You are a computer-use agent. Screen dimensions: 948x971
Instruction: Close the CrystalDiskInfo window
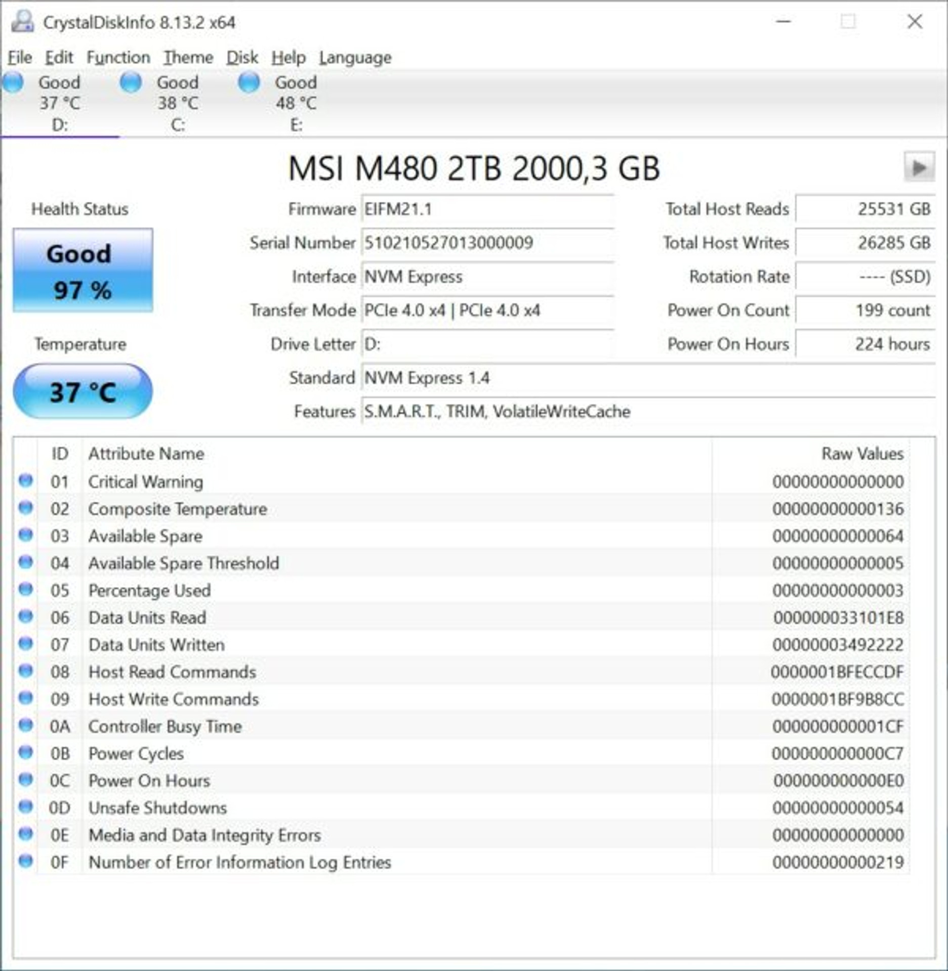(x=915, y=22)
